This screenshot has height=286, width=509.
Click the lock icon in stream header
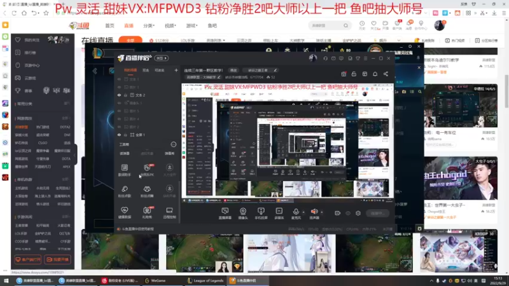coord(354,74)
